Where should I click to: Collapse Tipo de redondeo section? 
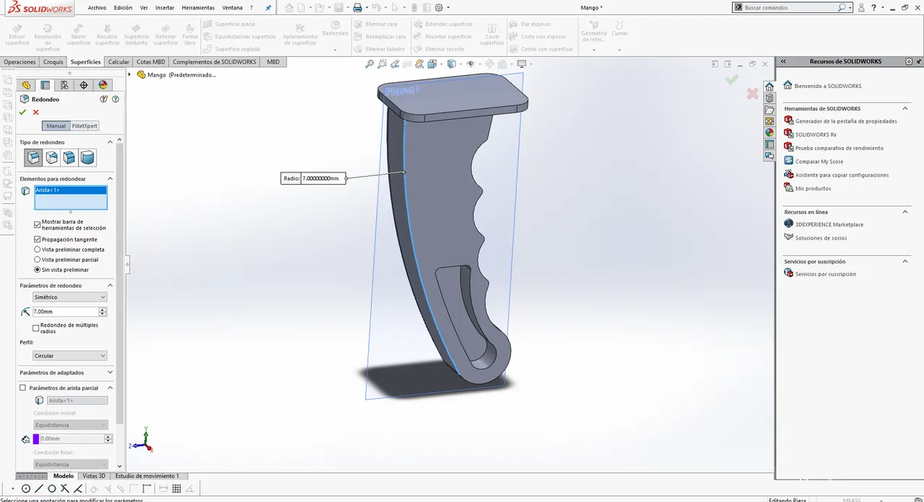110,142
